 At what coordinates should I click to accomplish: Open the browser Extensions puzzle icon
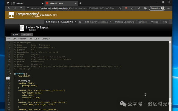(132, 8)
